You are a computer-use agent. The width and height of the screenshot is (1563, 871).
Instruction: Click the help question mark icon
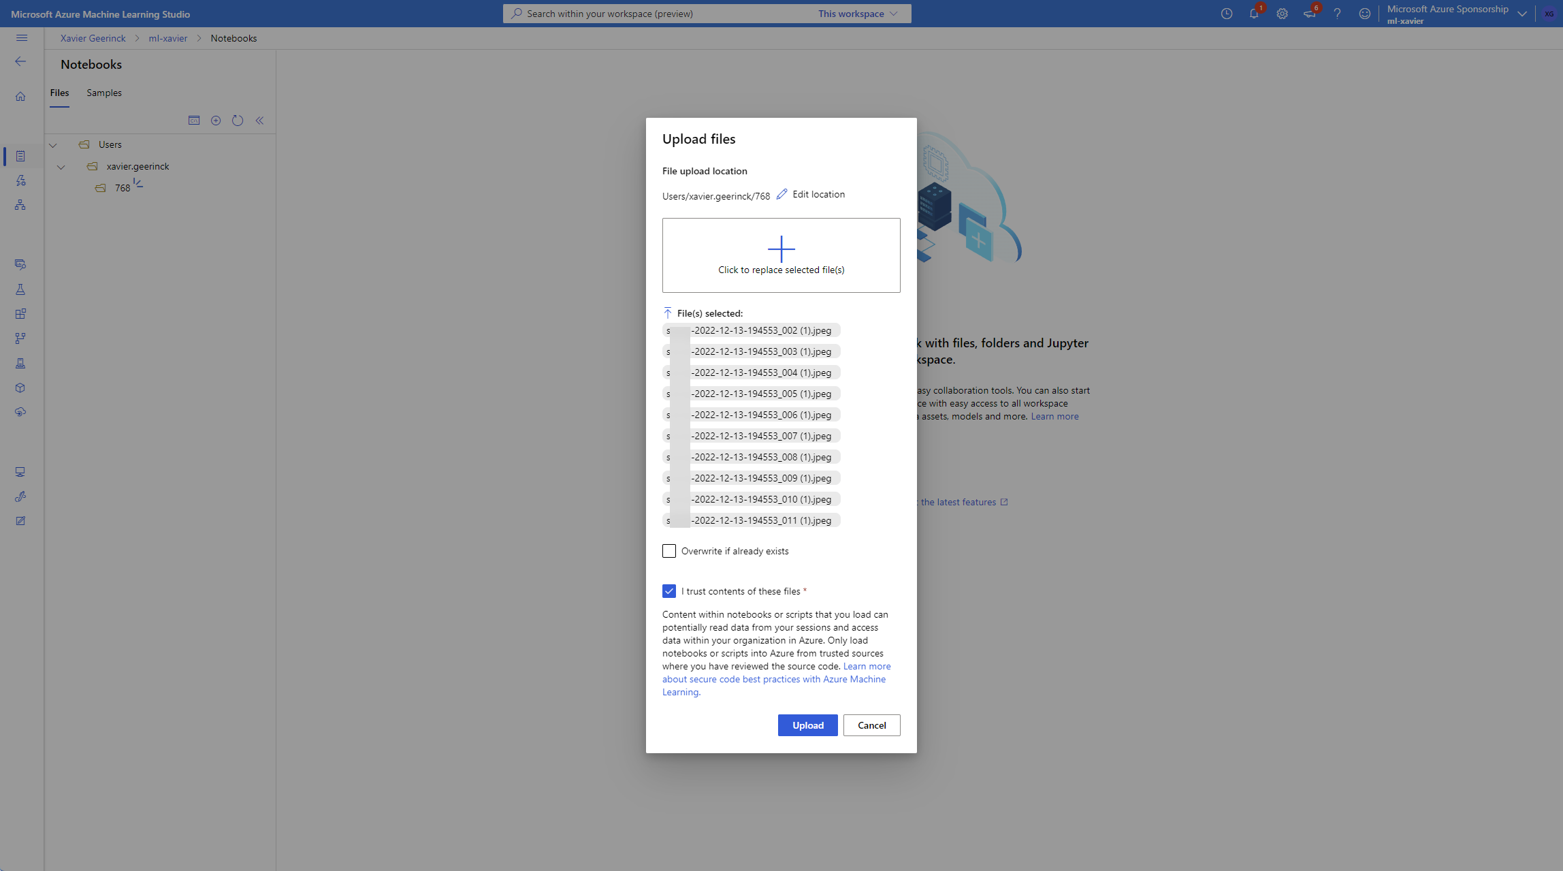pyautogui.click(x=1337, y=14)
